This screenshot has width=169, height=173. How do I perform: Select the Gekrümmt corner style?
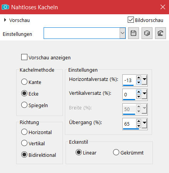(116, 152)
